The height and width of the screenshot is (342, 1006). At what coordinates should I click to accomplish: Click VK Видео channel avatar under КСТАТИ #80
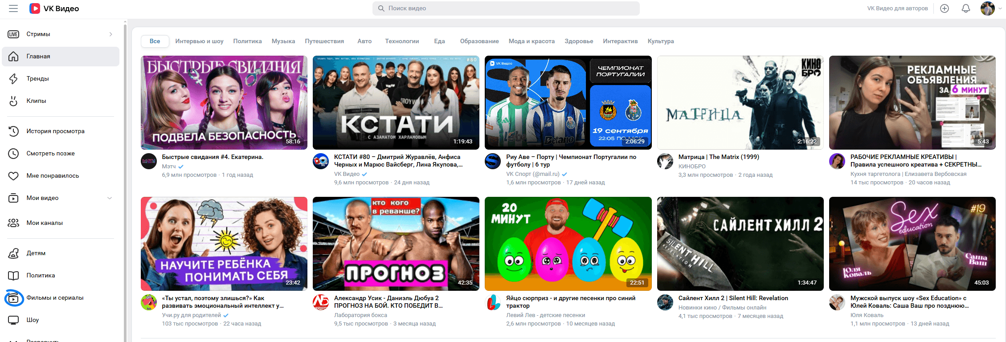pyautogui.click(x=321, y=161)
